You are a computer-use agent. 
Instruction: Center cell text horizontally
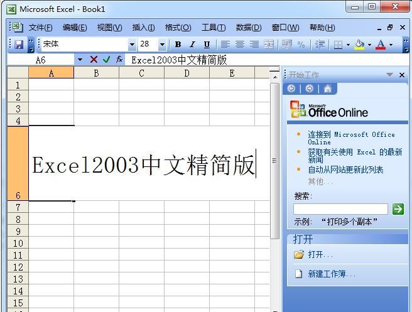click(240, 45)
